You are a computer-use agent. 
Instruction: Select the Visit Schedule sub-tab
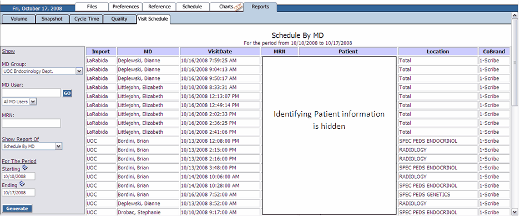pyautogui.click(x=153, y=19)
